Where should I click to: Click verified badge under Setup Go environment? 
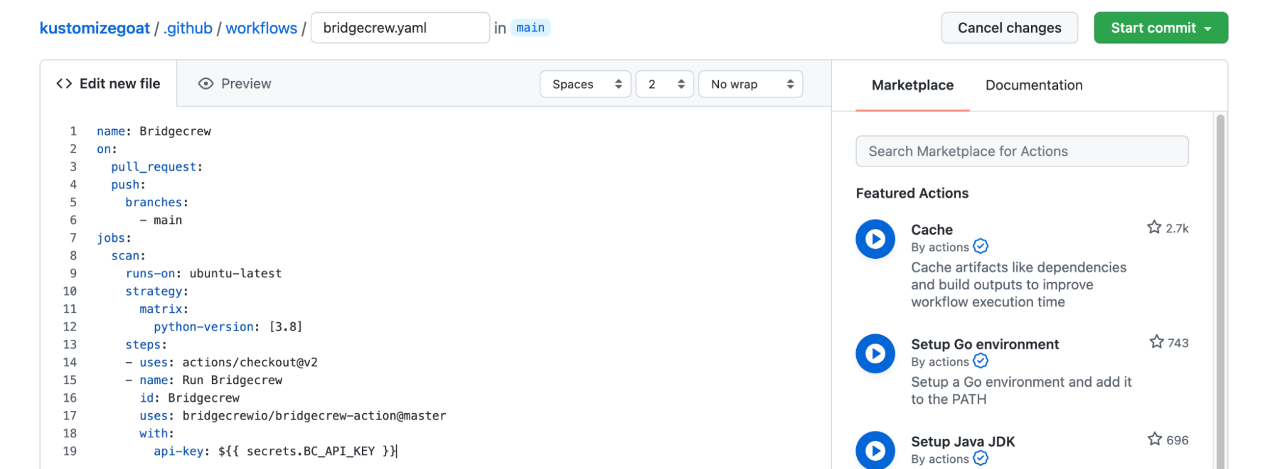pos(981,361)
